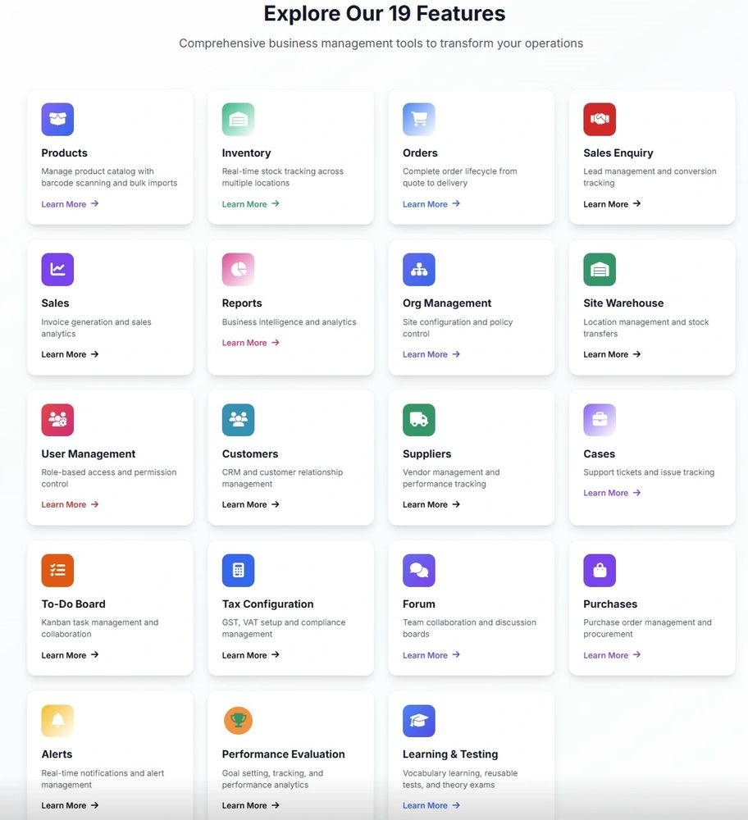Click the Suppliers truck icon
The width and height of the screenshot is (748, 820).
[x=418, y=420]
